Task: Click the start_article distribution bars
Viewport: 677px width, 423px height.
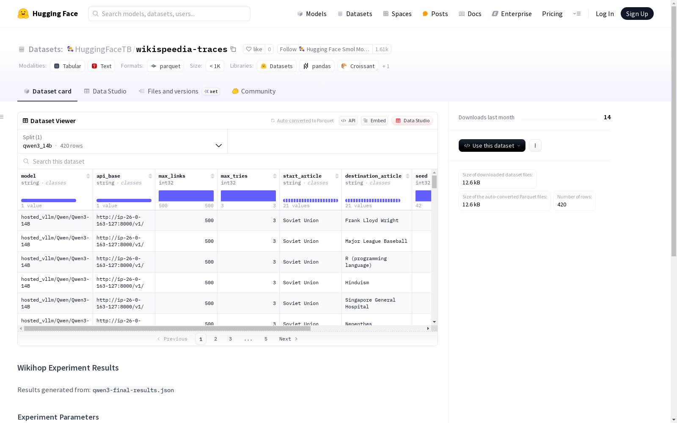Action: click(x=311, y=201)
